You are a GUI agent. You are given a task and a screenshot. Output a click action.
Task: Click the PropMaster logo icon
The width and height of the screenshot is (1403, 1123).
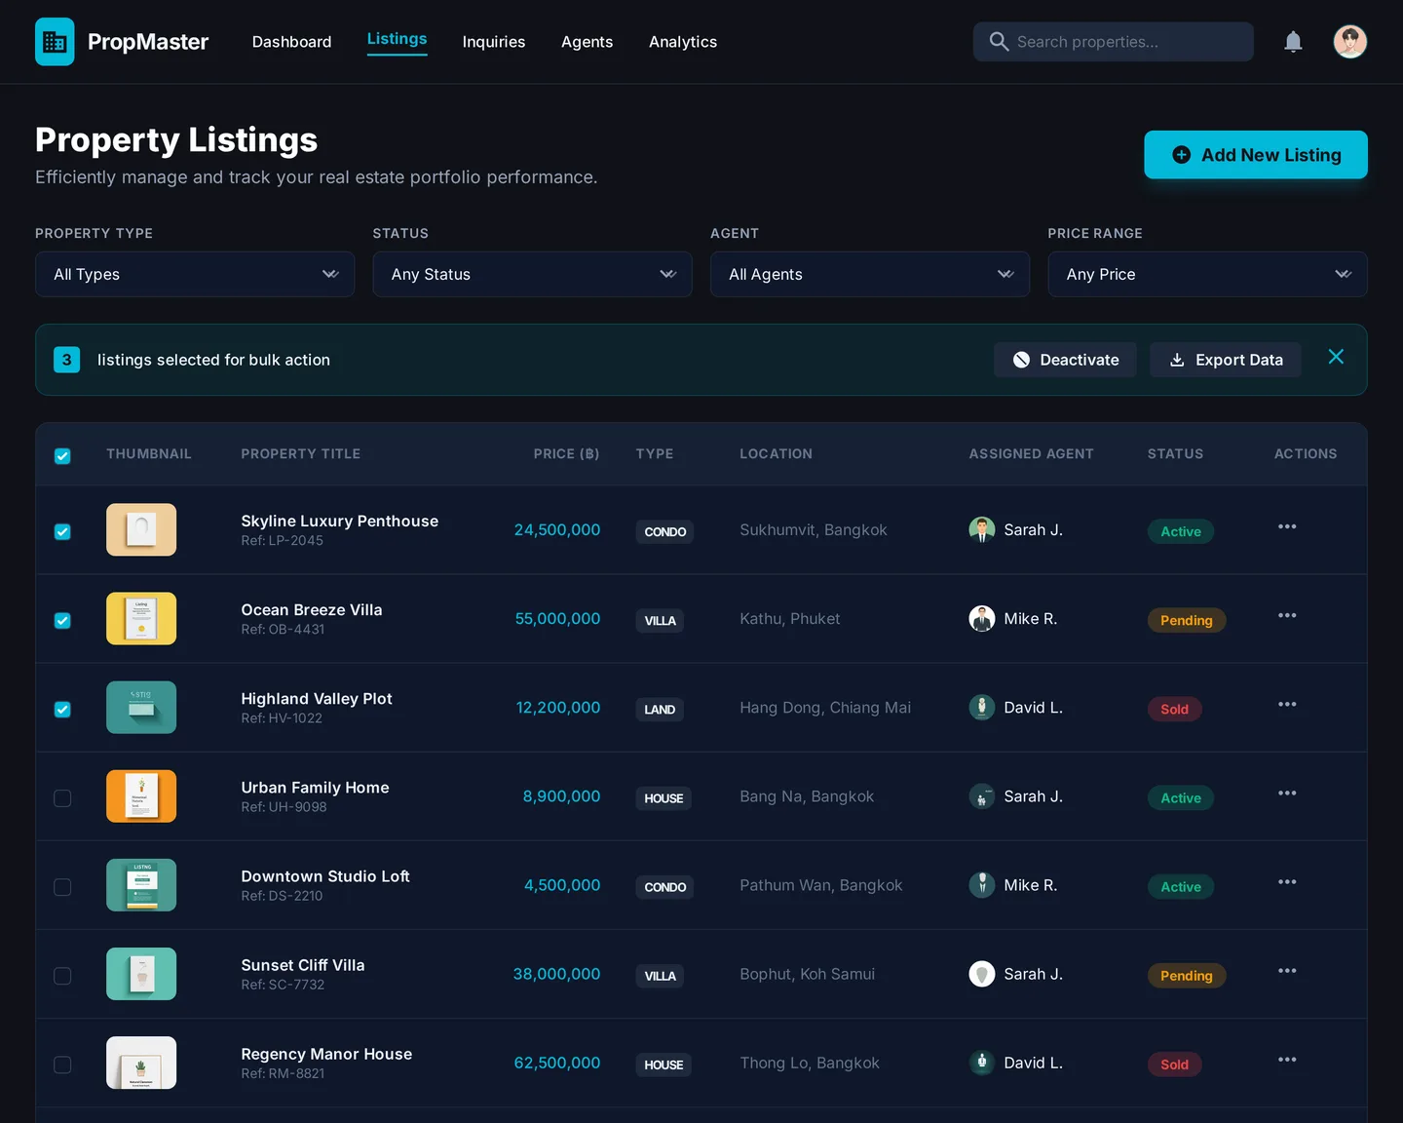click(x=55, y=41)
